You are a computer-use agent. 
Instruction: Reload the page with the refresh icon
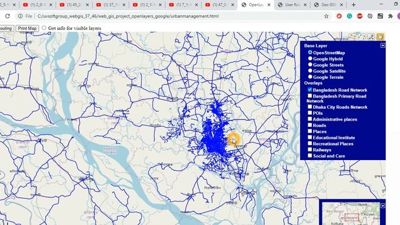[x=7, y=16]
